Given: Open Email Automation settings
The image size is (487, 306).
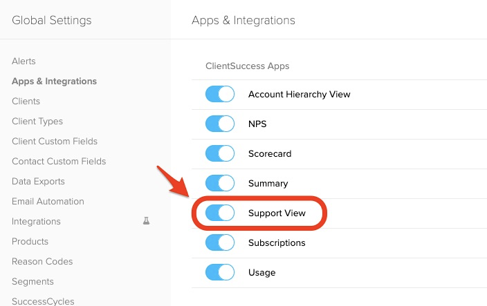Looking at the screenshot, I should (x=48, y=201).
